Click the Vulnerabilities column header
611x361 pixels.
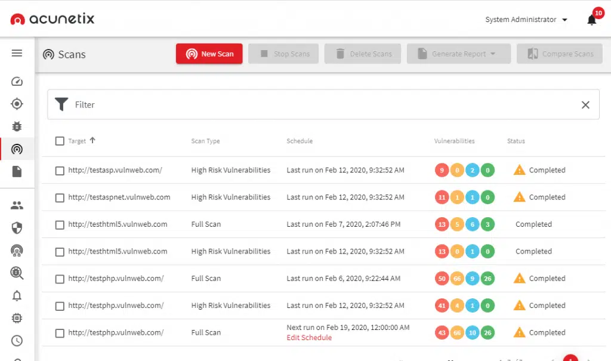454,141
